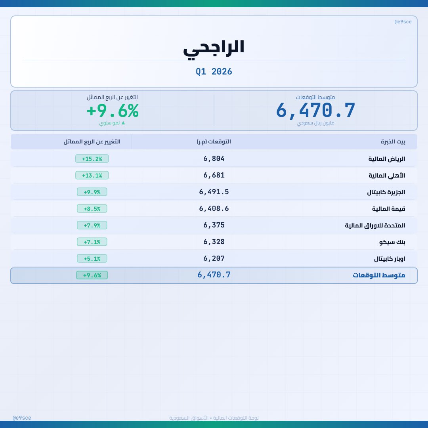
Task: Click the +7.1% change badge
Action: coord(92,242)
